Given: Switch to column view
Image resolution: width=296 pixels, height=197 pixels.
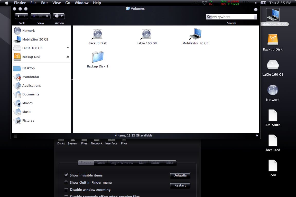Looking at the screenshot, I should 47,16.
